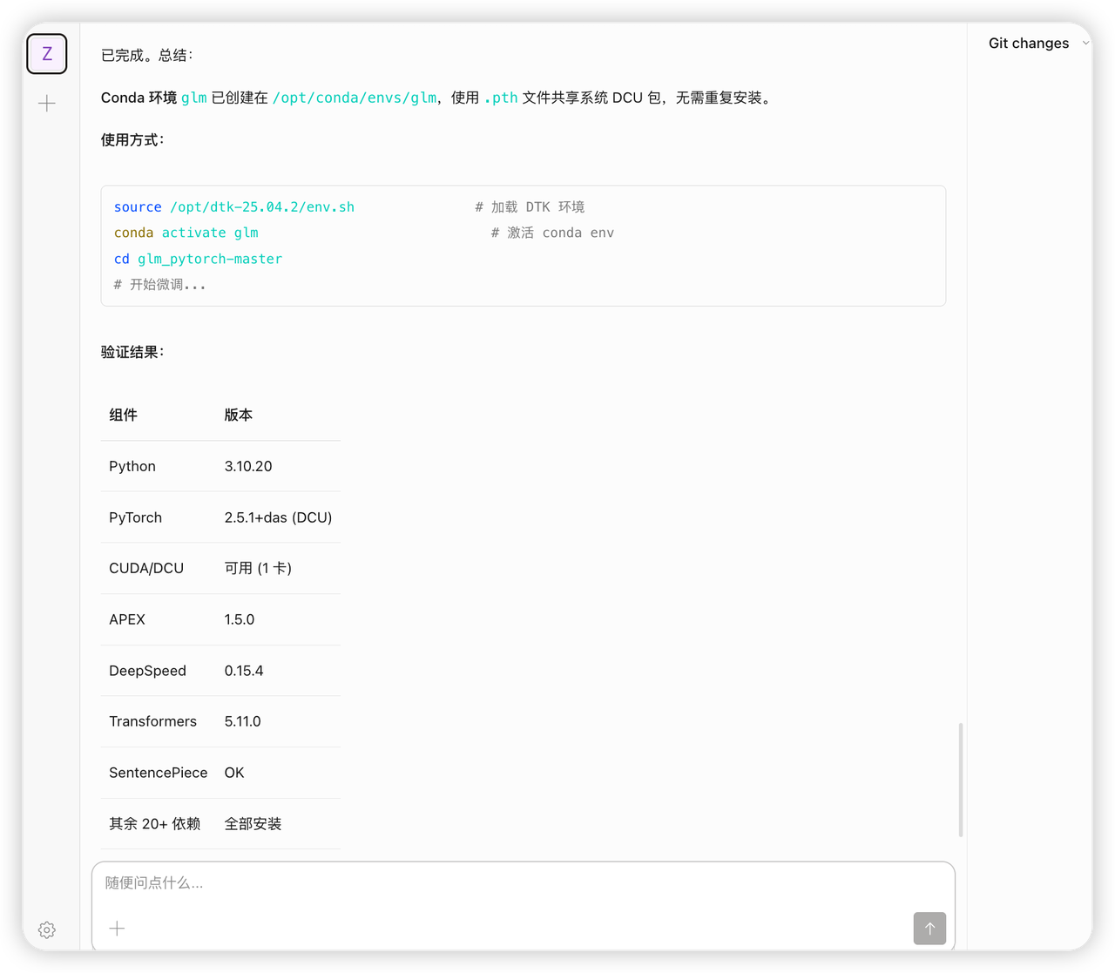
Task: Click the .pth inline code text
Action: point(501,98)
